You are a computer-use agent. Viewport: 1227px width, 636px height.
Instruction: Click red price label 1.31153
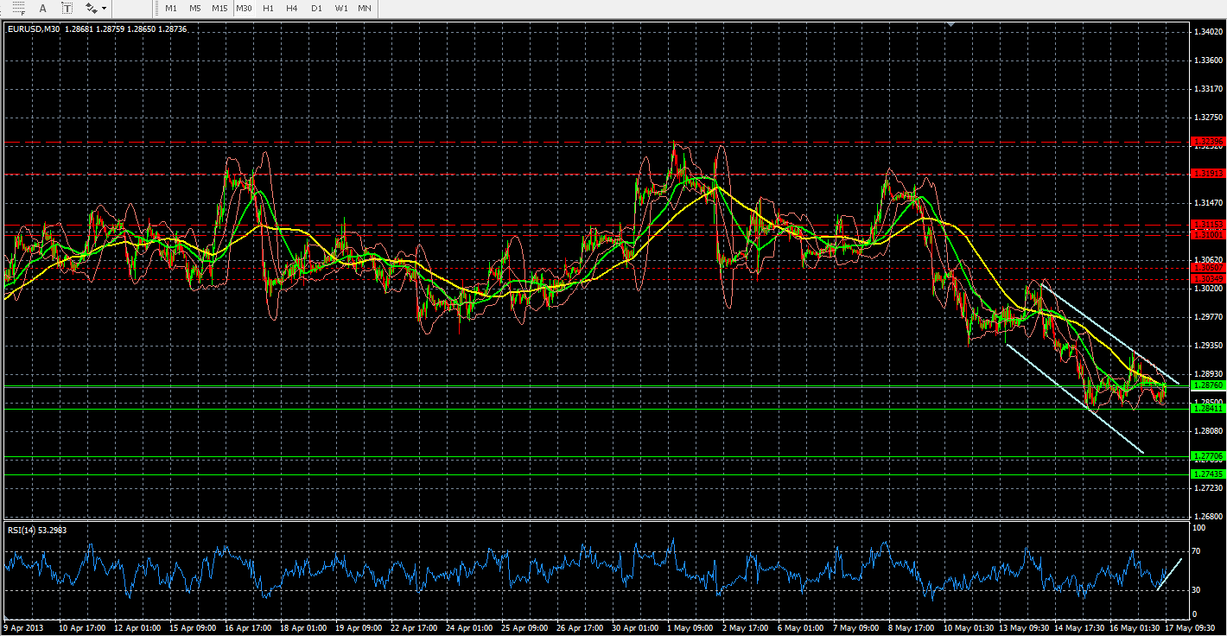click(x=1208, y=224)
